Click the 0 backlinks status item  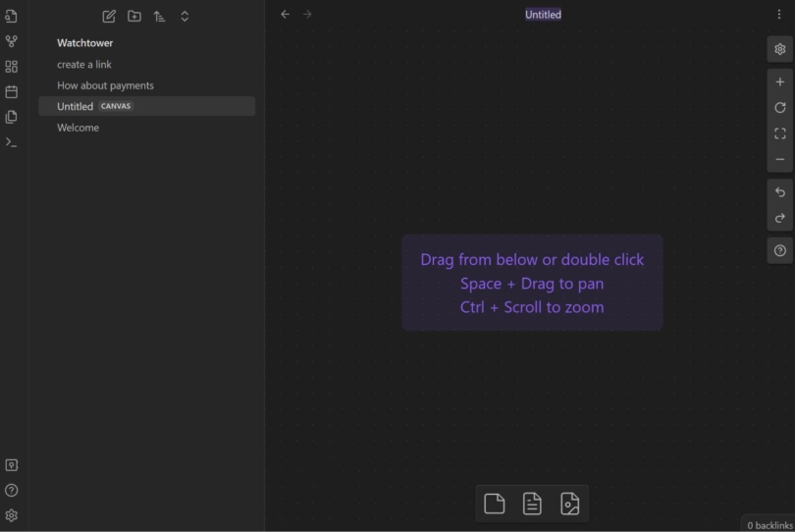tap(768, 525)
